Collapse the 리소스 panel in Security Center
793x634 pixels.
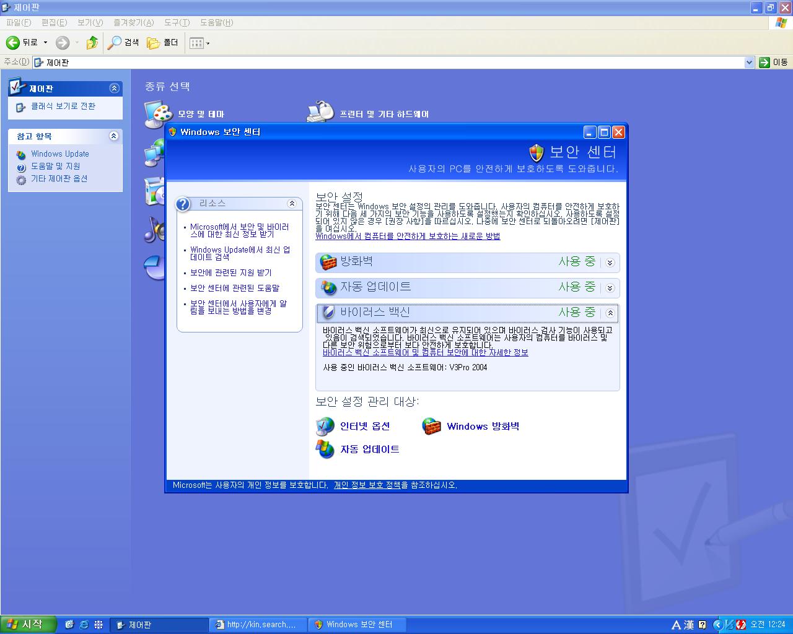(292, 203)
